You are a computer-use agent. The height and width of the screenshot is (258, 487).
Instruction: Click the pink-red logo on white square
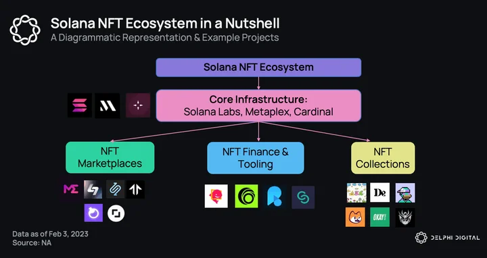coord(216,197)
